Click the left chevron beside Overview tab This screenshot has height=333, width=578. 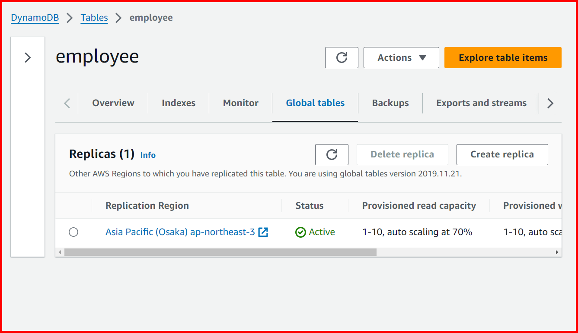66,103
